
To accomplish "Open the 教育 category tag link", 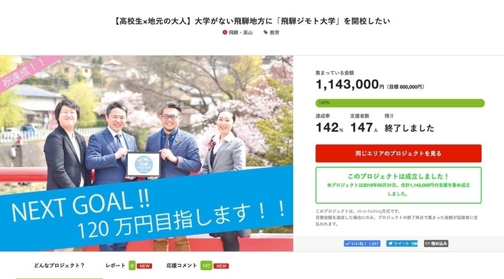I will coord(275,33).
